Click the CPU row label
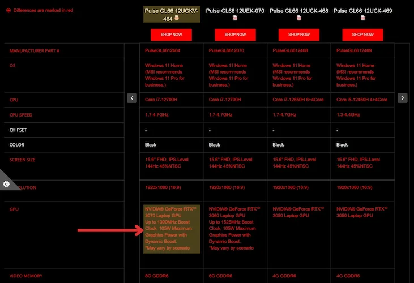 [x=14, y=100]
